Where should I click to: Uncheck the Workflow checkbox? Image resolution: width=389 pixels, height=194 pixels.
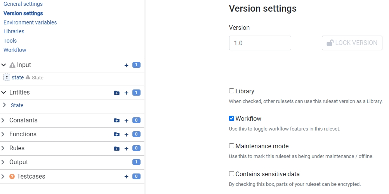point(232,118)
